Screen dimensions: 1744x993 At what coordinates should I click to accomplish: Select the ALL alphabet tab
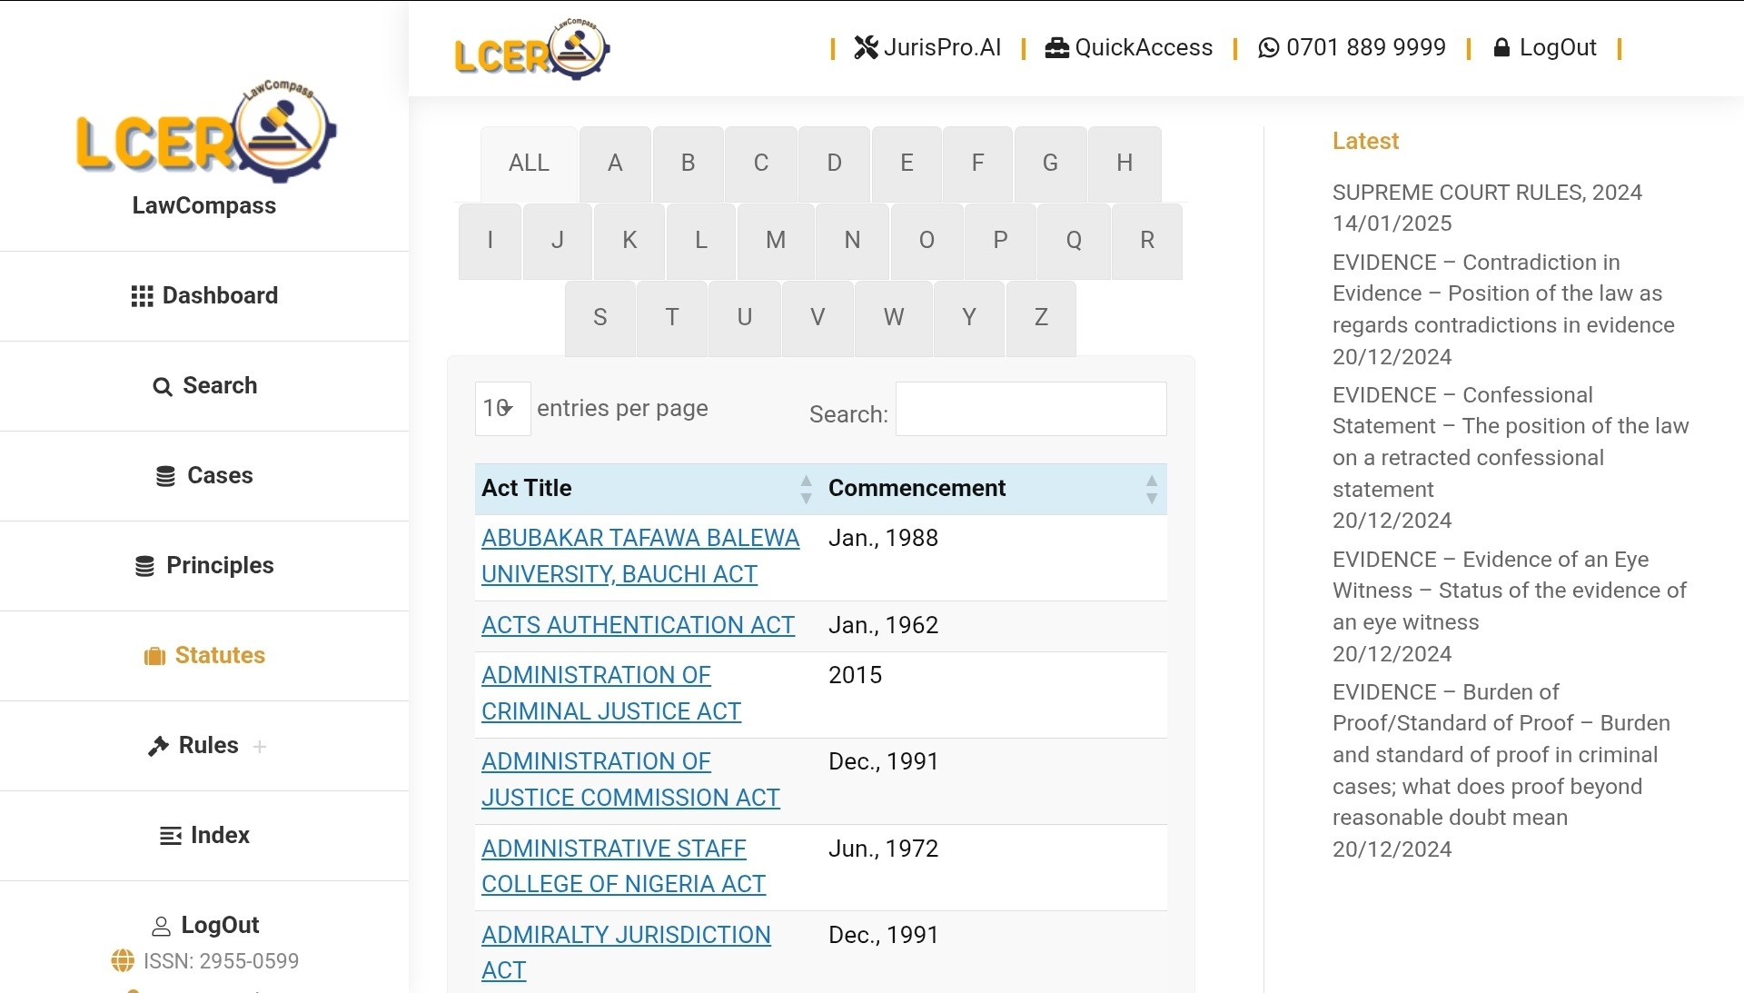tap(529, 164)
